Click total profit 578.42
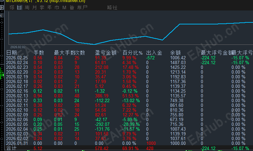 click(x=101, y=148)
